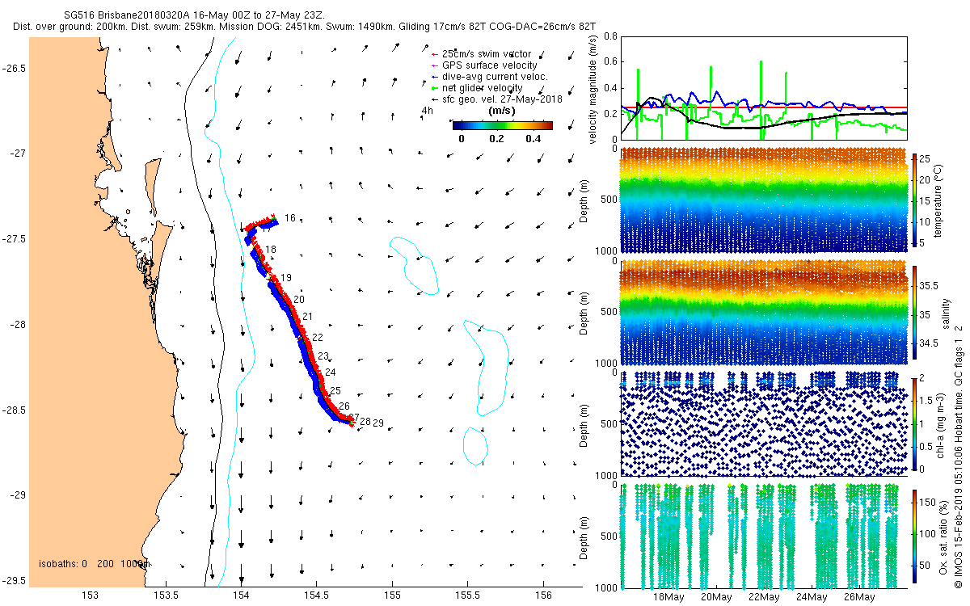Click the '4h' label near the legend
The height and width of the screenshot is (606, 970).
pyautogui.click(x=427, y=111)
